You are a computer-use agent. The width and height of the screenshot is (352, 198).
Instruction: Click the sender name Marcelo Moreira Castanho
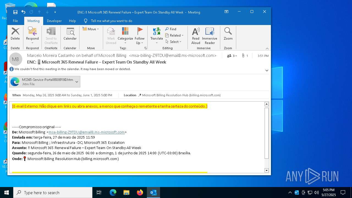(51, 56)
